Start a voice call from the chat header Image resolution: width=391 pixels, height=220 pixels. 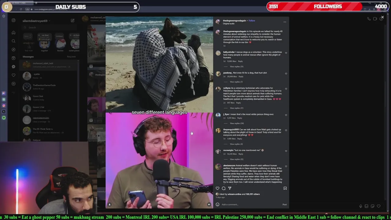[369, 19]
